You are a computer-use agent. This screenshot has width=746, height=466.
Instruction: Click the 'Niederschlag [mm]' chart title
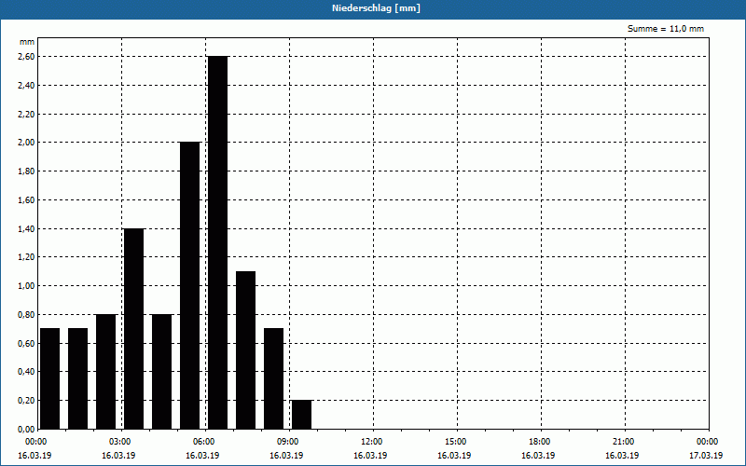click(376, 8)
